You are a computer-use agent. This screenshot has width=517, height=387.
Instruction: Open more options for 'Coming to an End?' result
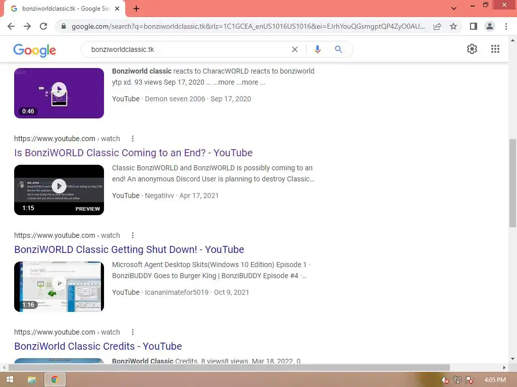[x=133, y=139]
